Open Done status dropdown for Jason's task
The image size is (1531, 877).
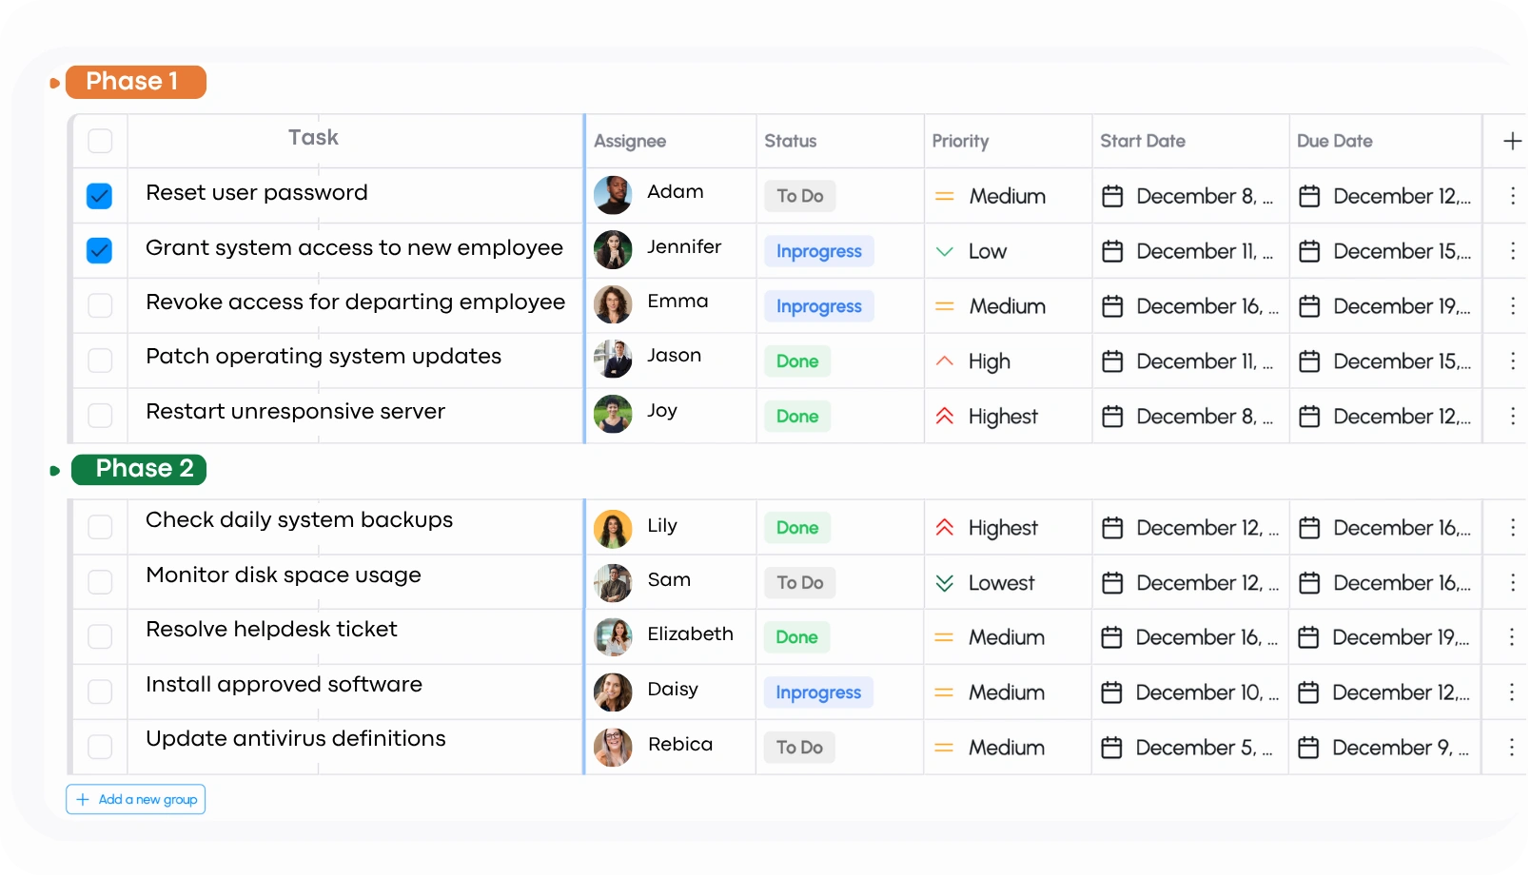pyautogui.click(x=797, y=361)
